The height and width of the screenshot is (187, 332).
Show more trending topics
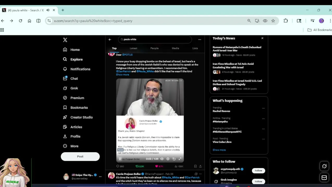tap(219, 150)
